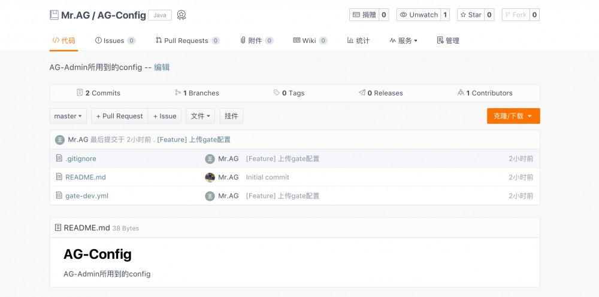
Task: Open the 附件 attachments tab
Action: pos(256,41)
